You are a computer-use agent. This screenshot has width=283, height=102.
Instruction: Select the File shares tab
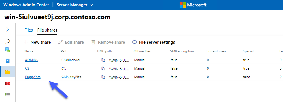point(47,30)
